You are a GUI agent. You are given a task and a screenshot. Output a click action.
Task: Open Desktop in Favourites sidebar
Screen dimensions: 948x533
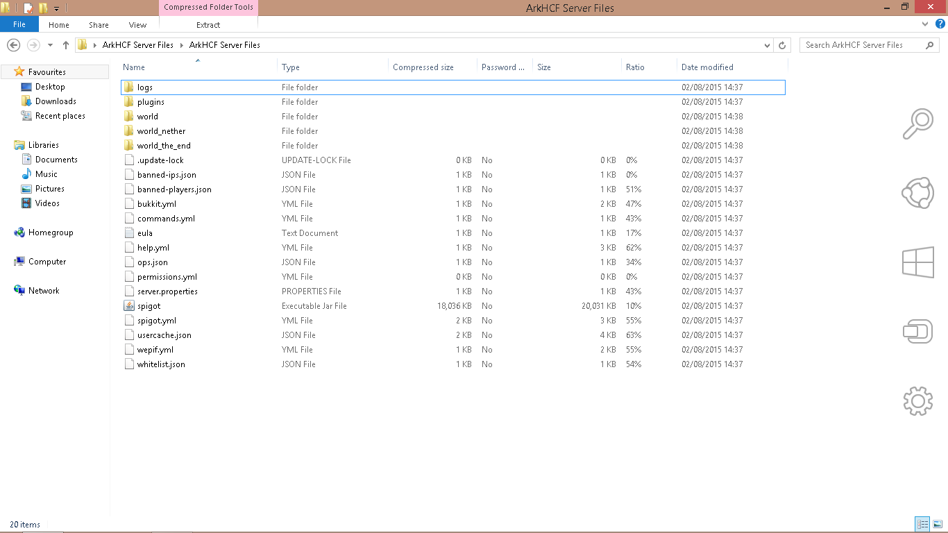coord(50,87)
